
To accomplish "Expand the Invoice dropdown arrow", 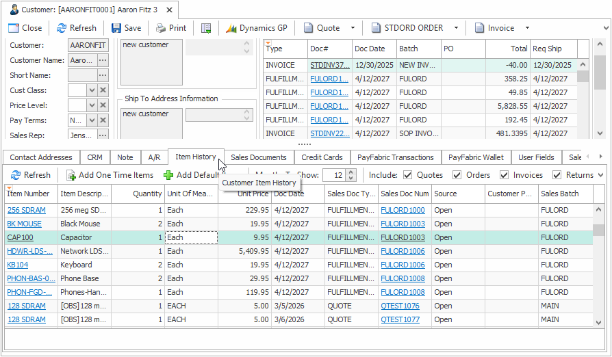I will 527,28.
